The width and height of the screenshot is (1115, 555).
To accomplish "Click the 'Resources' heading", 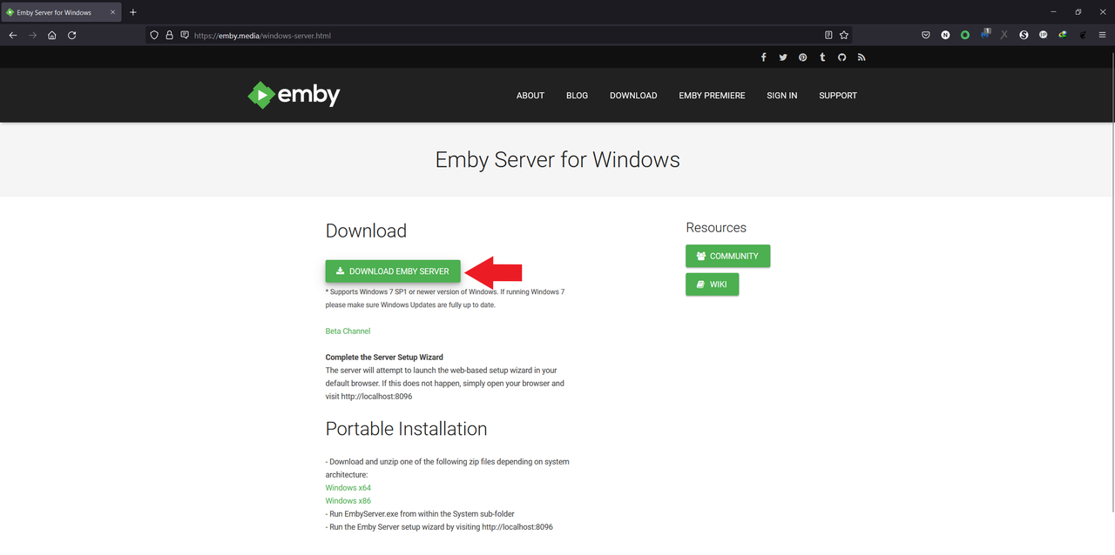I will point(716,228).
